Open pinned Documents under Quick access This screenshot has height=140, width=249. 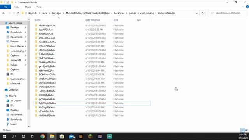pos(16,37)
